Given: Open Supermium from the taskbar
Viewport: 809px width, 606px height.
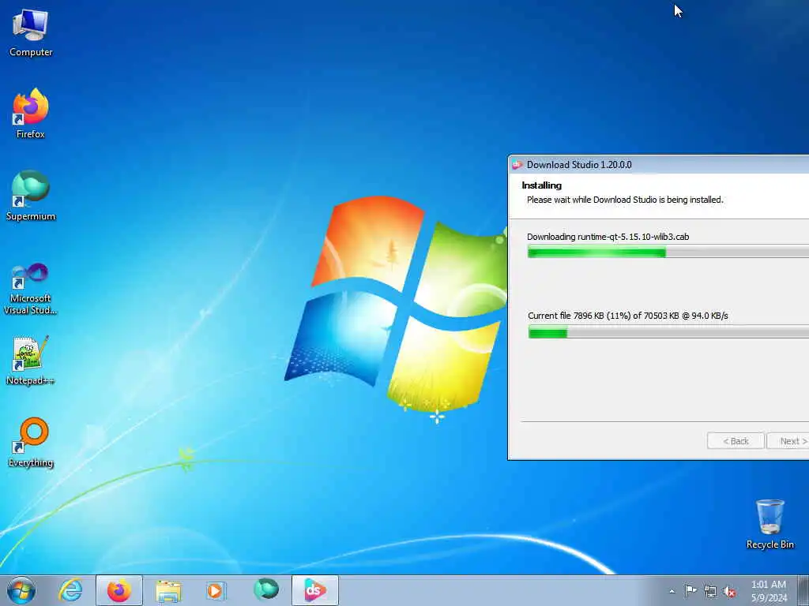Looking at the screenshot, I should point(266,590).
